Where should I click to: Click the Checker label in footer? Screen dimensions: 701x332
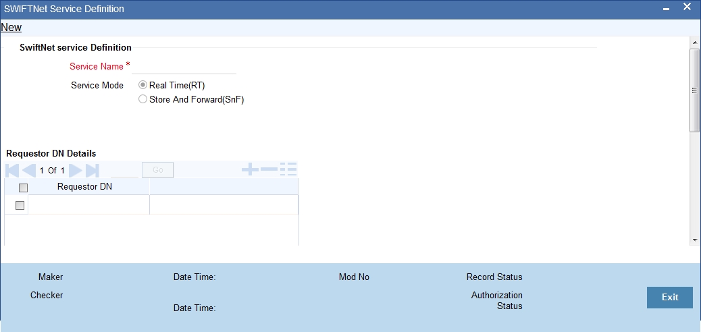tap(47, 296)
